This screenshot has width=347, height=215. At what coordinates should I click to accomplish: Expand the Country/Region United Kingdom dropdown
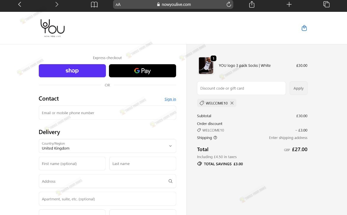(107, 146)
